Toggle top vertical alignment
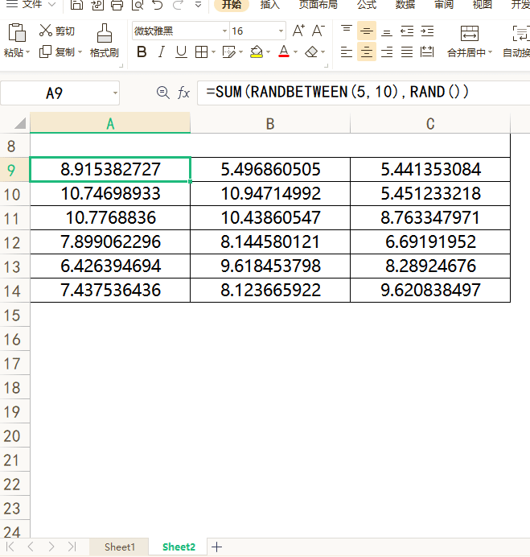 347,31
